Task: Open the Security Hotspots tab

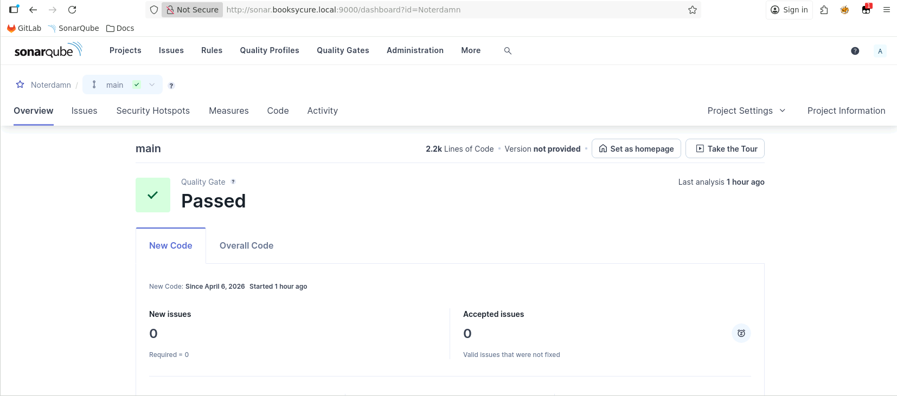Action: [153, 111]
